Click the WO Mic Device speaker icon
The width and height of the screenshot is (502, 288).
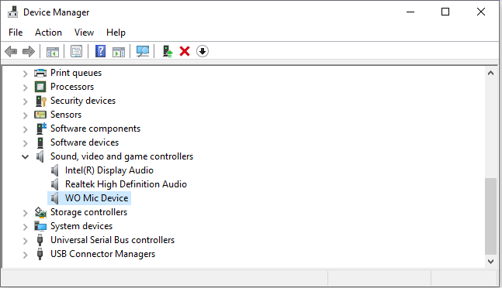[55, 198]
